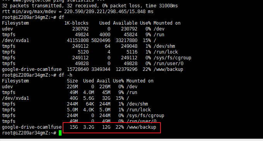Click '/dev/xvda1' in first df output
The height and width of the screenshot is (141, 263).
coord(15,40)
